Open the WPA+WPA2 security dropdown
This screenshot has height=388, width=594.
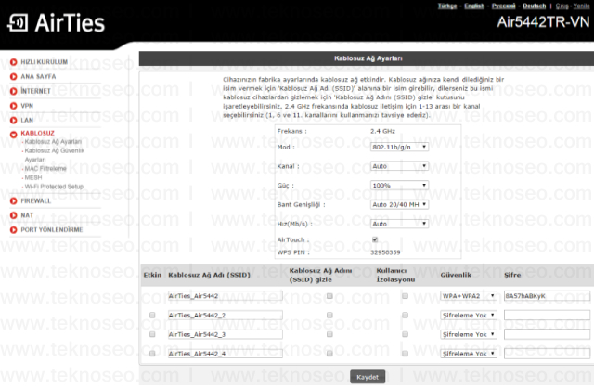(469, 296)
